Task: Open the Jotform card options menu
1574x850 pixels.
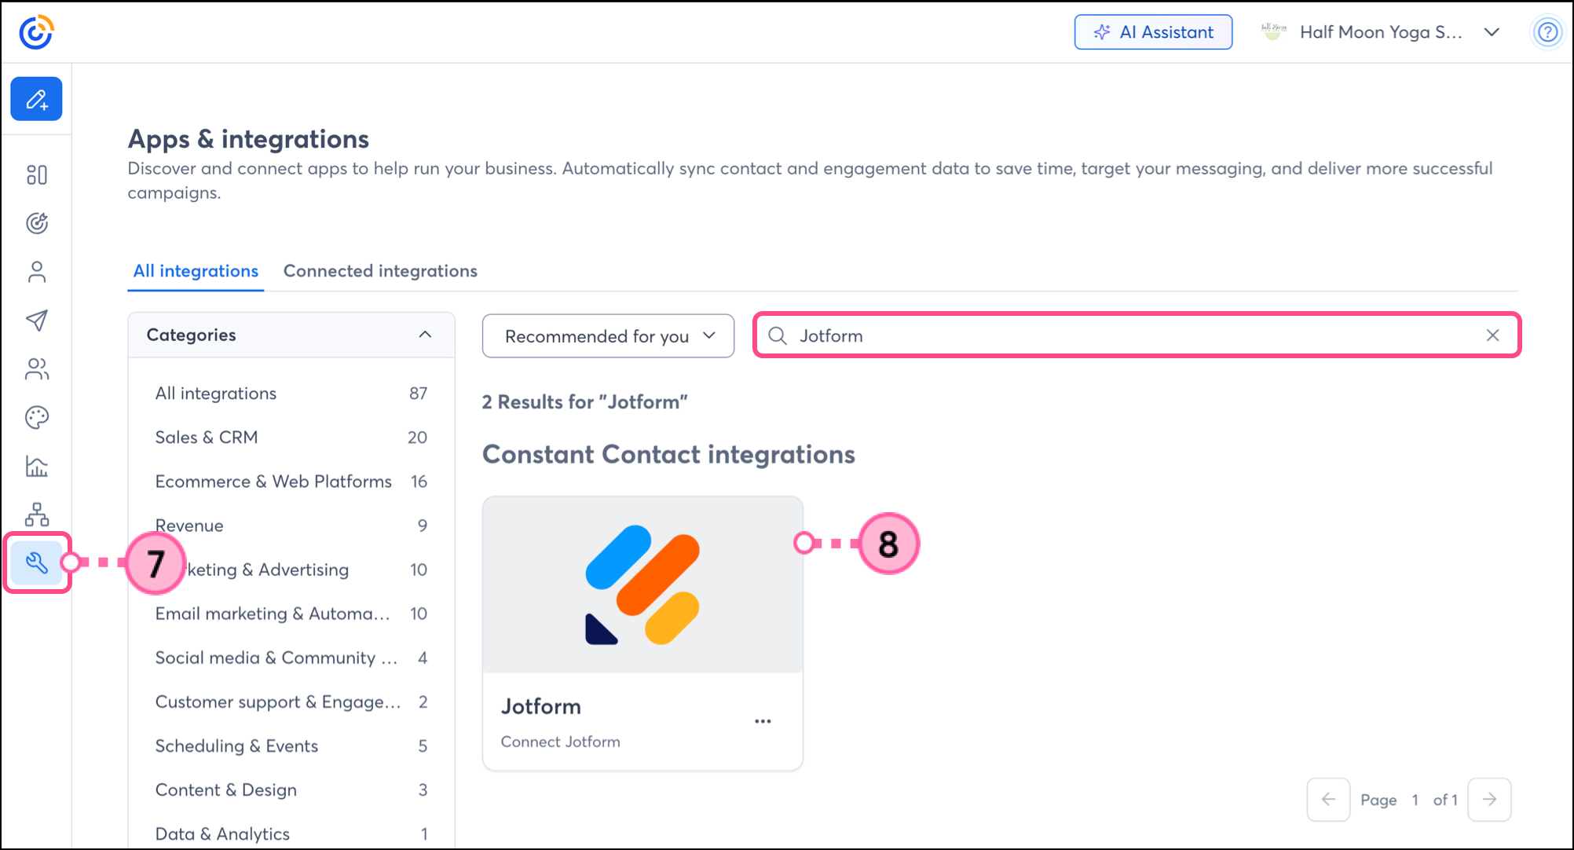Action: coord(763,721)
